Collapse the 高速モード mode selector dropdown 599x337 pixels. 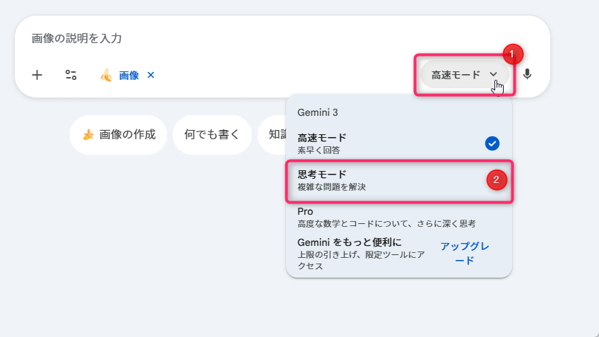pyautogui.click(x=456, y=74)
